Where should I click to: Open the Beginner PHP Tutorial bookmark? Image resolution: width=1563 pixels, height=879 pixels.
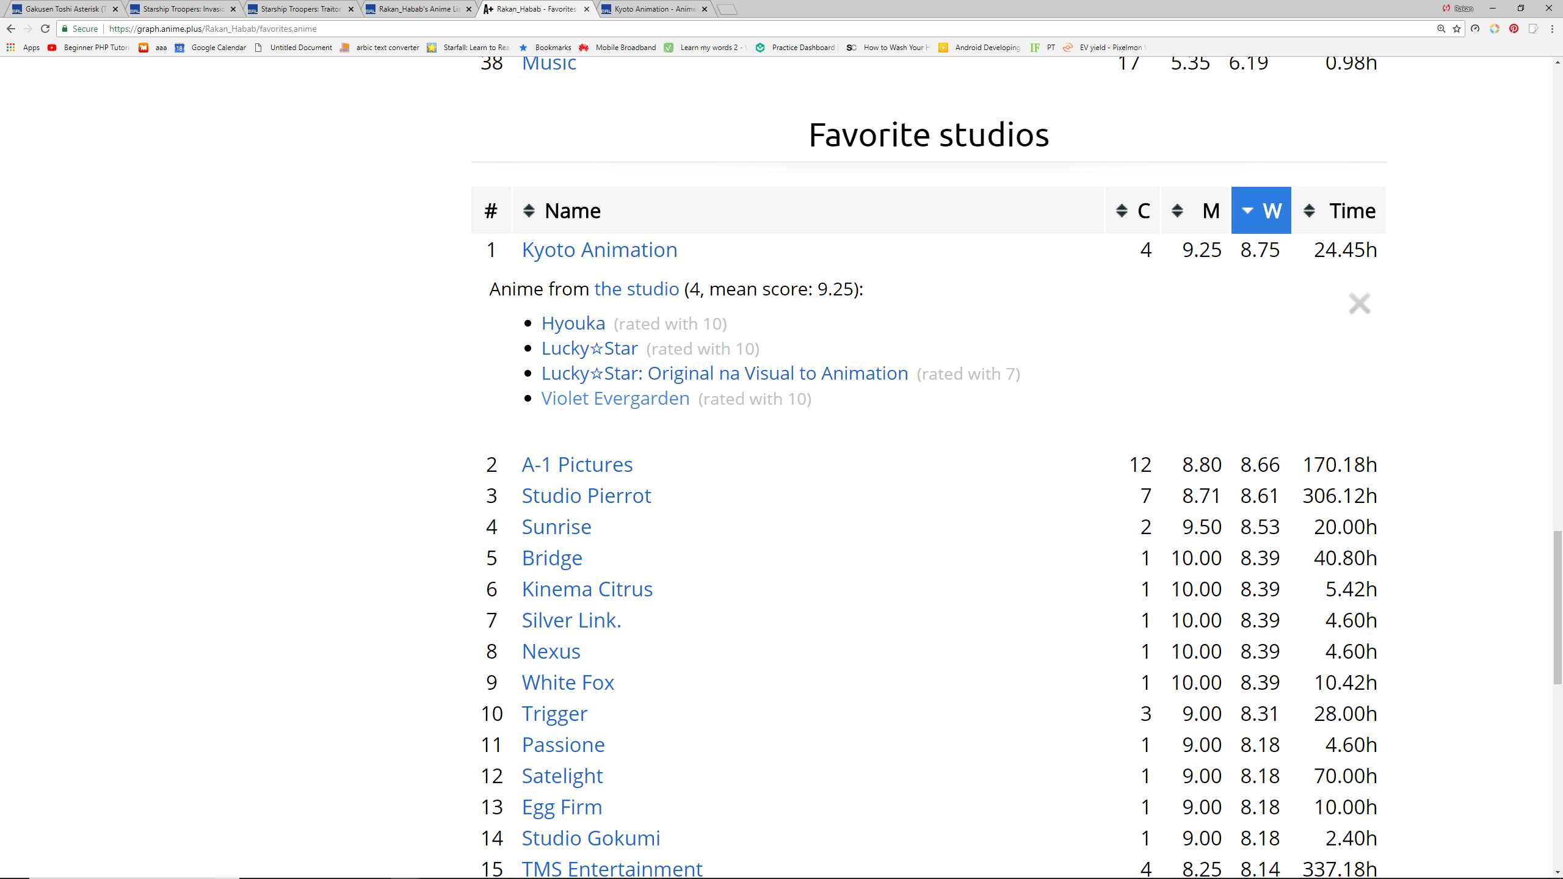89,48
